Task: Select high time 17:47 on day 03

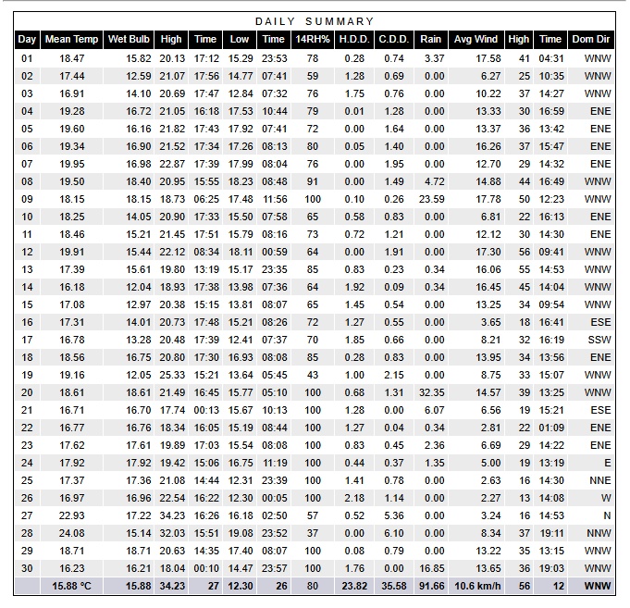Action: [x=206, y=93]
